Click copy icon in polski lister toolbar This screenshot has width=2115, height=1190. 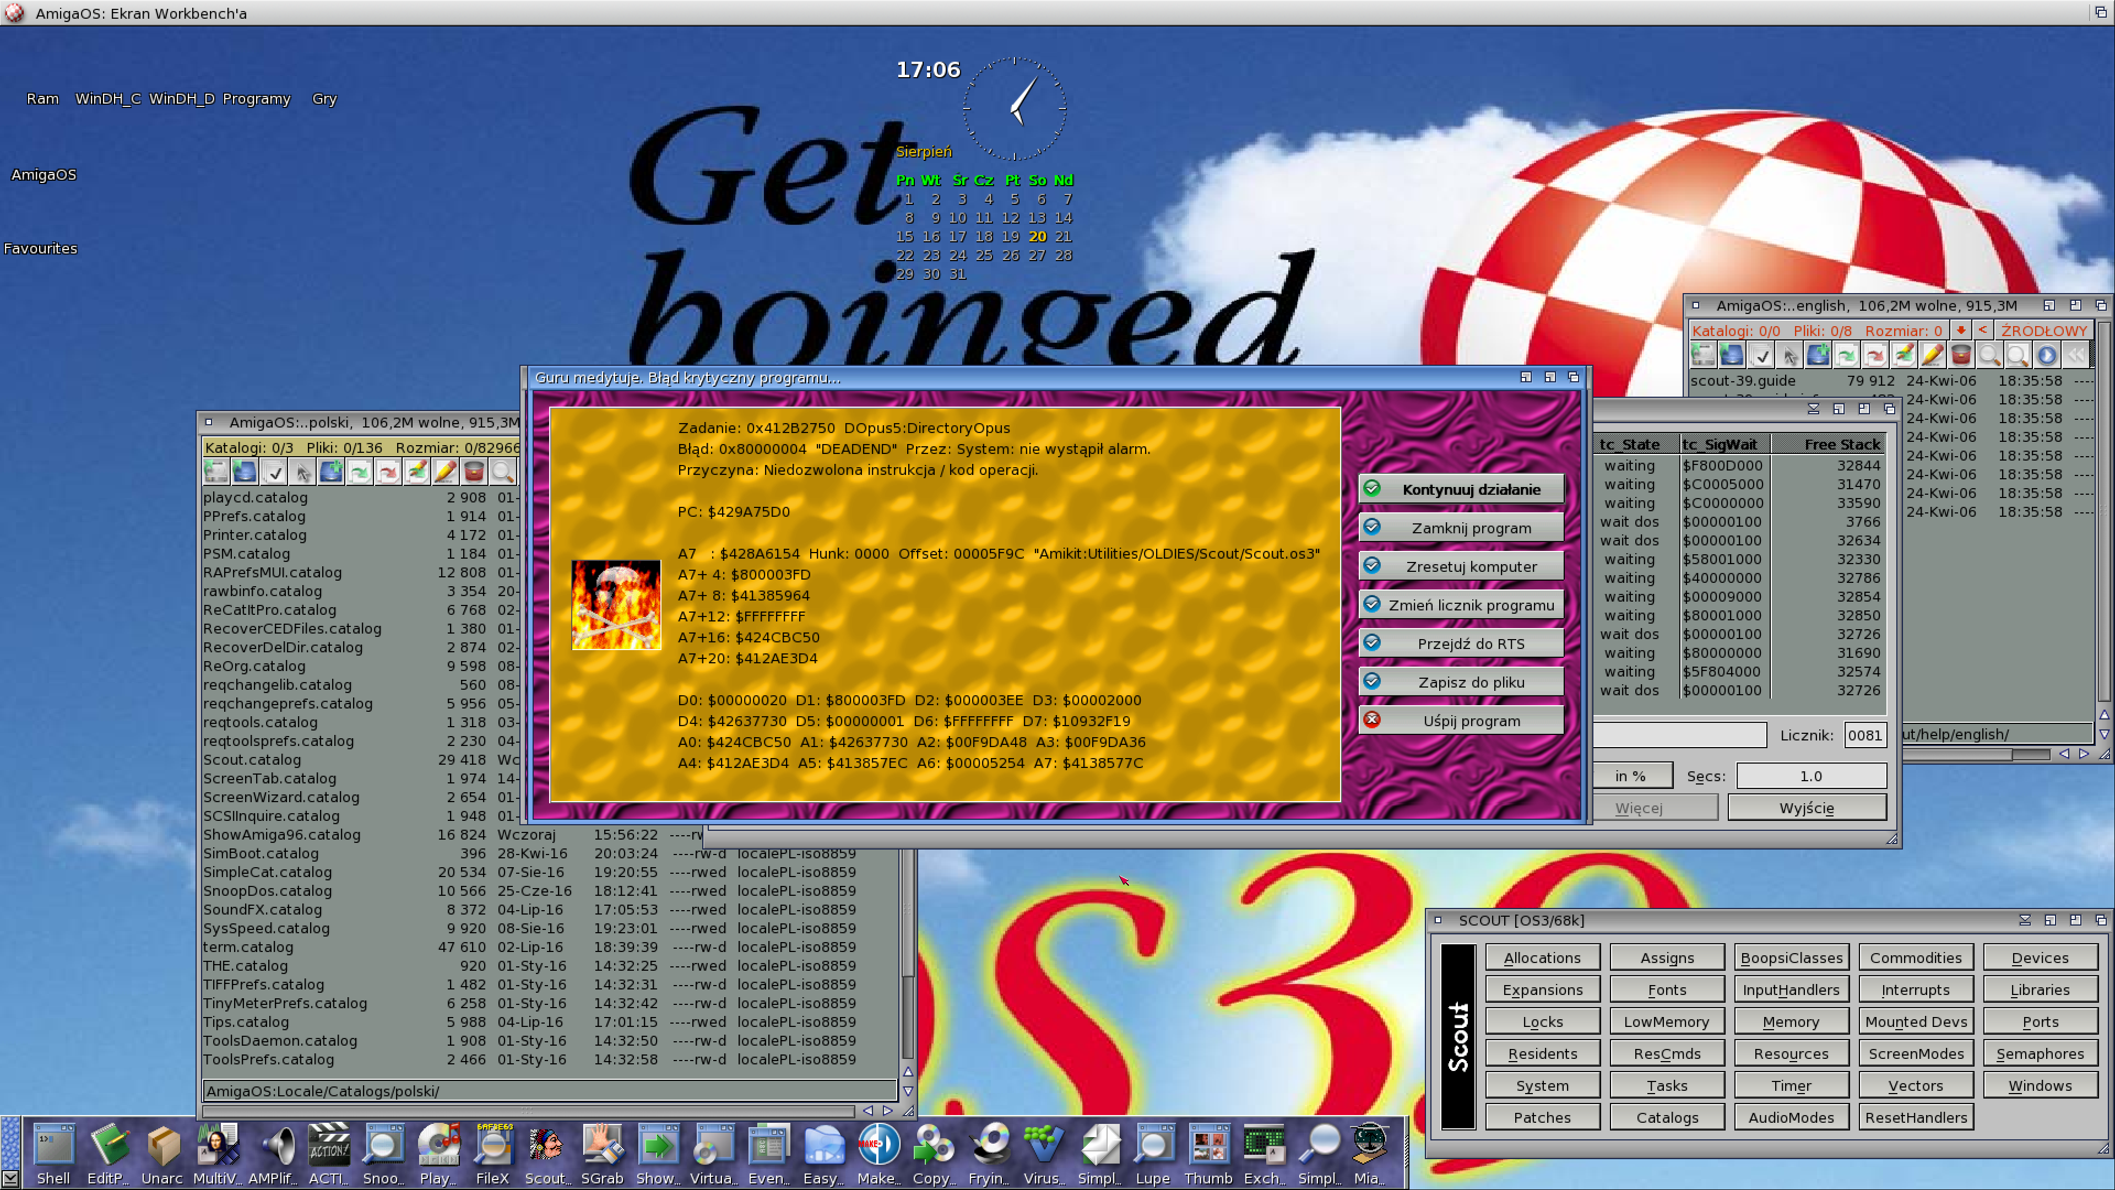coord(360,472)
